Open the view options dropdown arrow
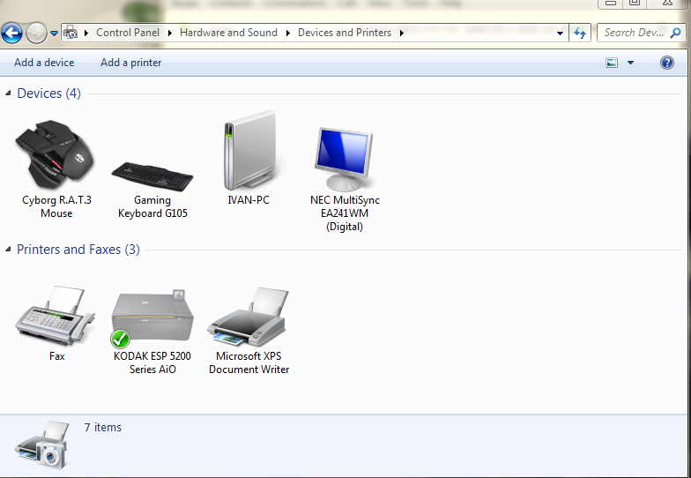This screenshot has width=691, height=478. [631, 63]
